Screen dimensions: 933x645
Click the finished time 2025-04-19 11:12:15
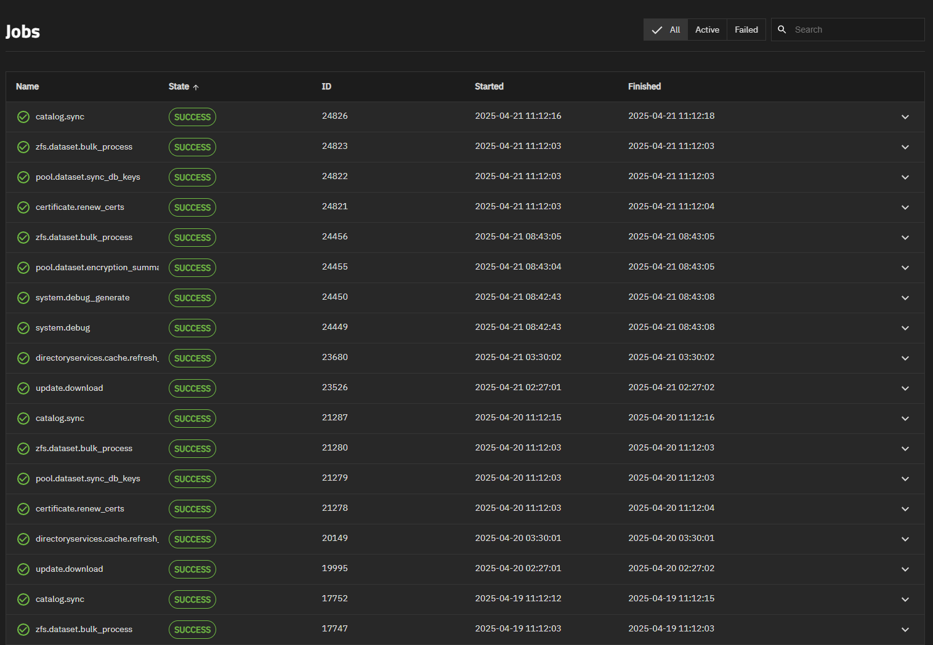(x=671, y=599)
